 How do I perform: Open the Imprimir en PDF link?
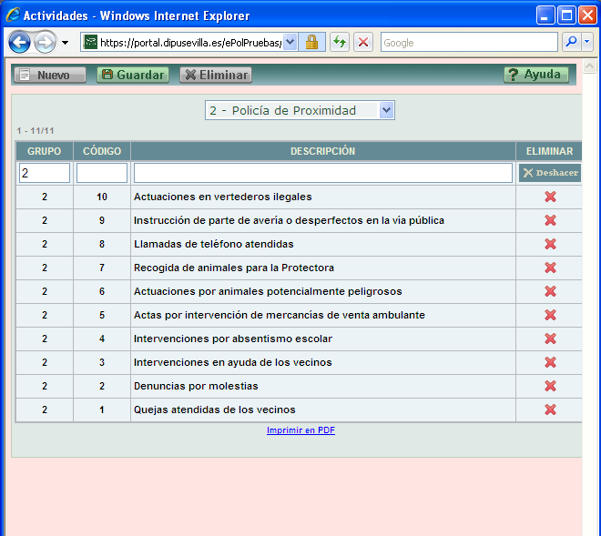click(300, 430)
